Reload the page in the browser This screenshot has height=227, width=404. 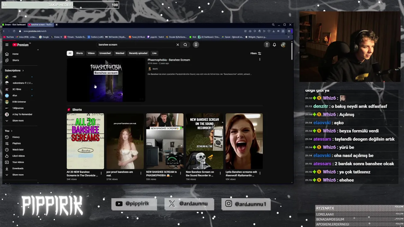(x=14, y=31)
